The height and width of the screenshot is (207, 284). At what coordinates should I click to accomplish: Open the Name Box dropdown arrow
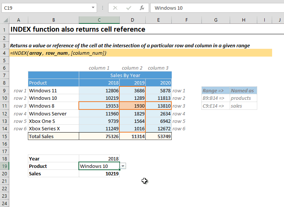pyautogui.click(x=93, y=8)
